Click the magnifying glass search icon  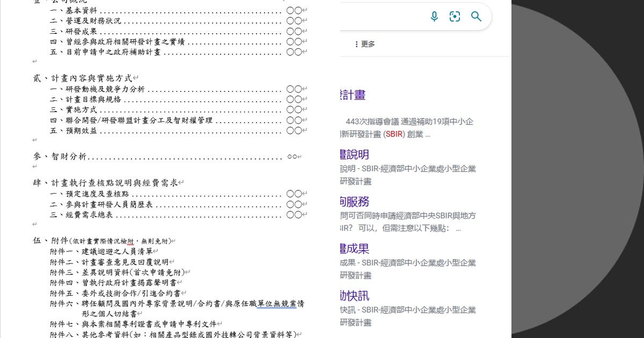point(477,16)
